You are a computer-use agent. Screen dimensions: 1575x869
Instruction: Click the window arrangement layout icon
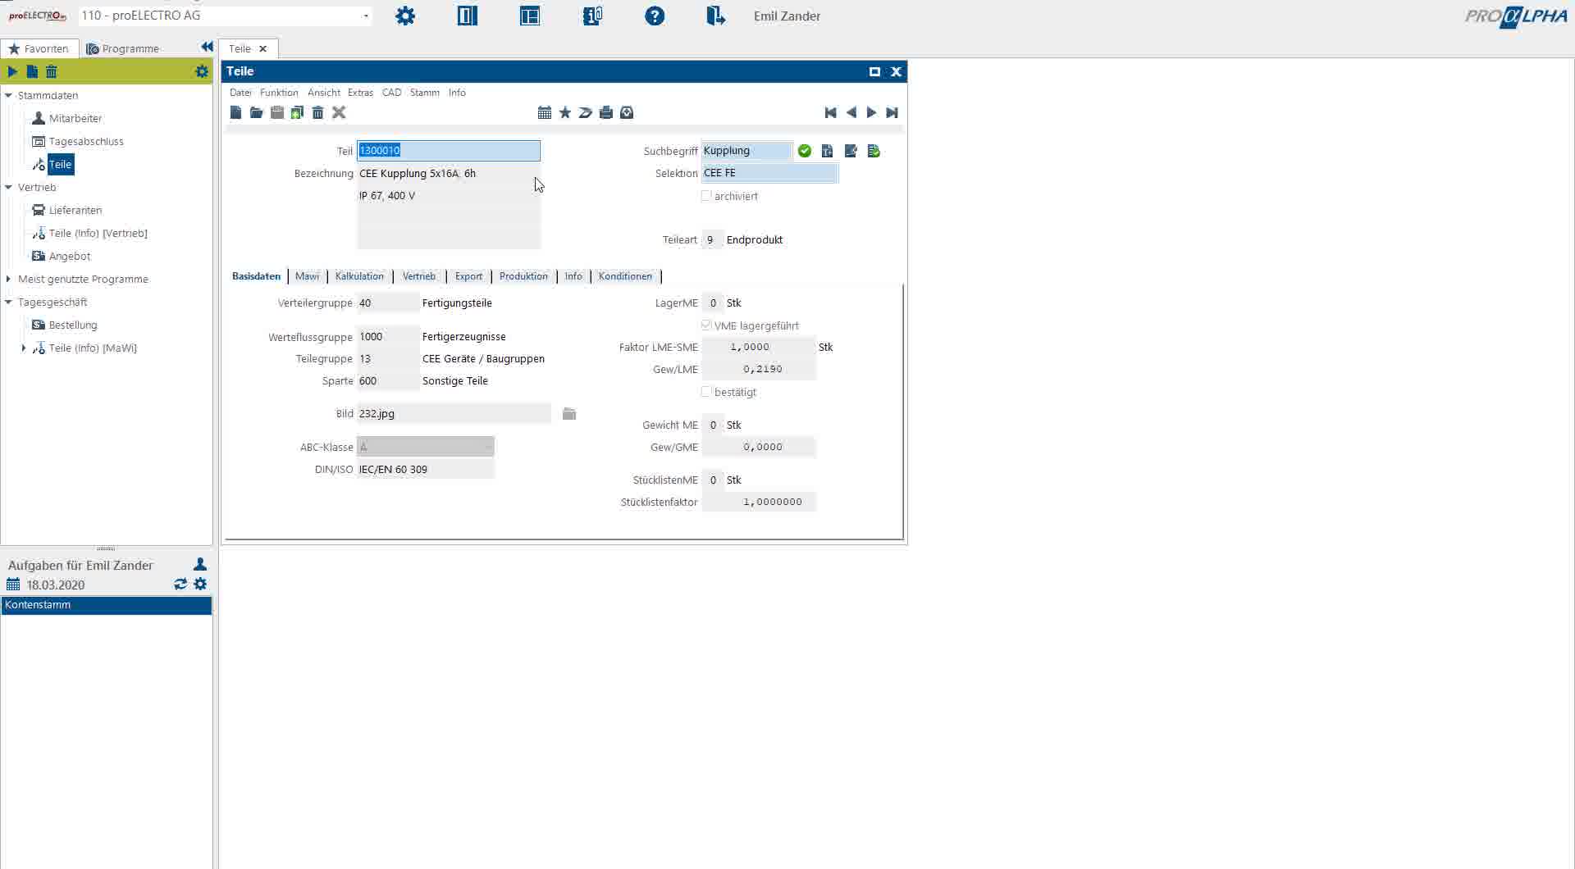click(530, 16)
